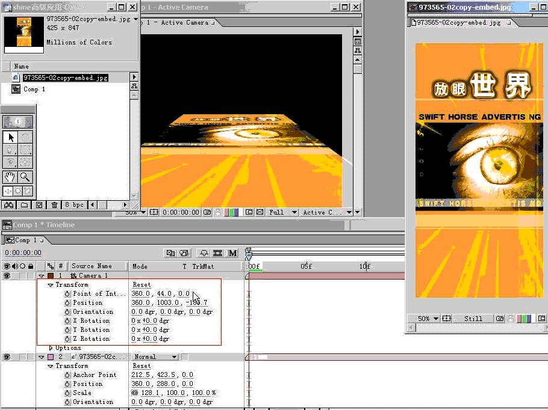Image resolution: width=548 pixels, height=410 pixels.
Task: Click the Still button in Footage window
Action: [x=473, y=318]
